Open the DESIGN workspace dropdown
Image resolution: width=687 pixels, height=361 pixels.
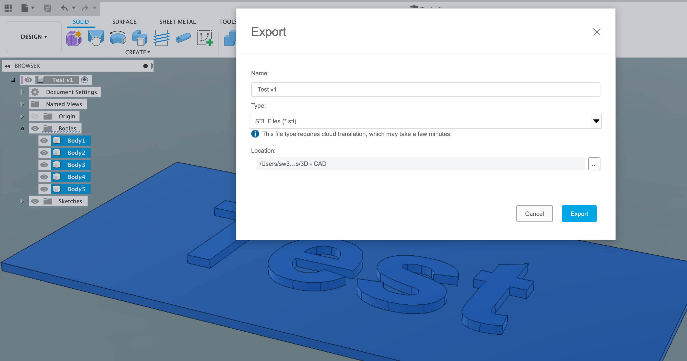pos(34,37)
